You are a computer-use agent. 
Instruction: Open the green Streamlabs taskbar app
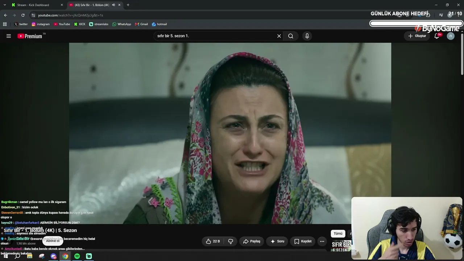[x=89, y=256]
